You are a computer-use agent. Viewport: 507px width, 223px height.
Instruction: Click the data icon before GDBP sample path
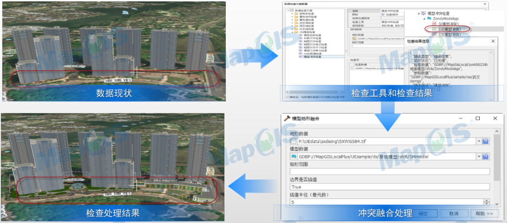tap(355, 38)
